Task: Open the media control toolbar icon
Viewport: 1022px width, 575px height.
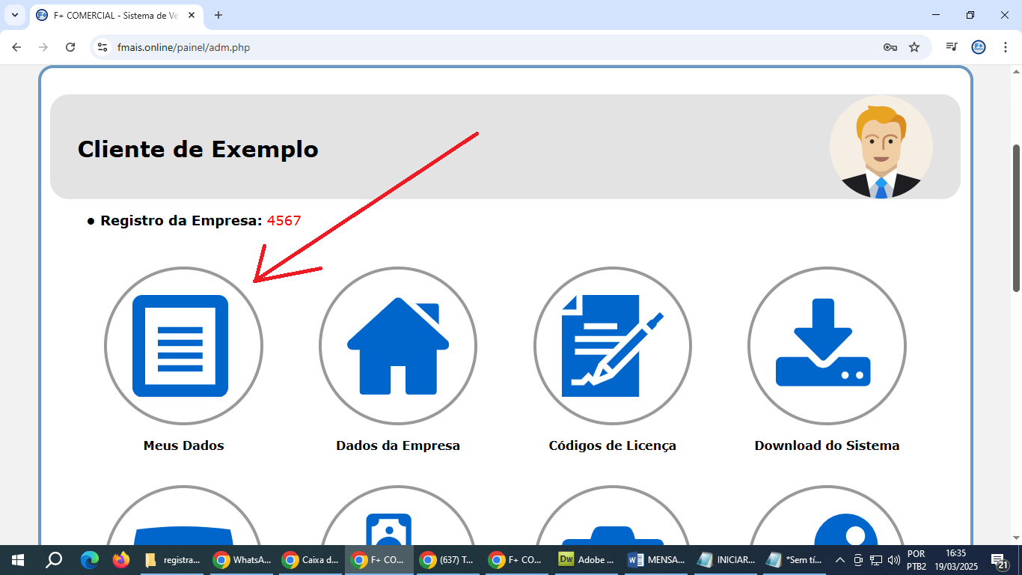Action: click(x=952, y=47)
